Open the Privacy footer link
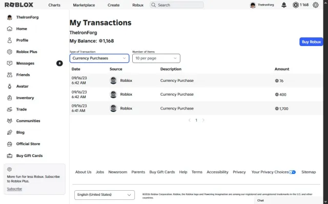The width and height of the screenshot is (328, 204). (x=239, y=172)
